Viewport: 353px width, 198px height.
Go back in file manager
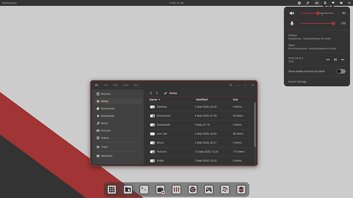click(x=151, y=93)
